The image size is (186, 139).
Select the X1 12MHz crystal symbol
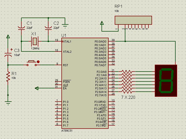35,41
